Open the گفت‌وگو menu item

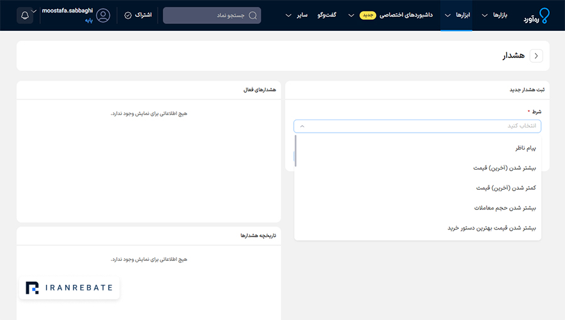327,15
